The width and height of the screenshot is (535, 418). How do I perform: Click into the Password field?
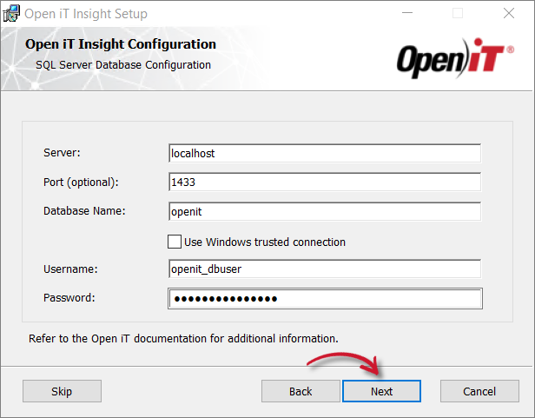click(x=325, y=298)
